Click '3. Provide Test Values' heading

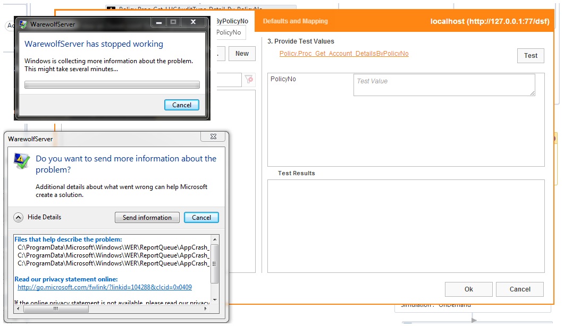301,41
